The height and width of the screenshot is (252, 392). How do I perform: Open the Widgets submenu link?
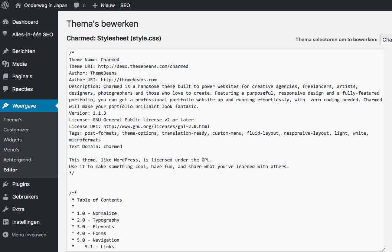tap(13, 140)
